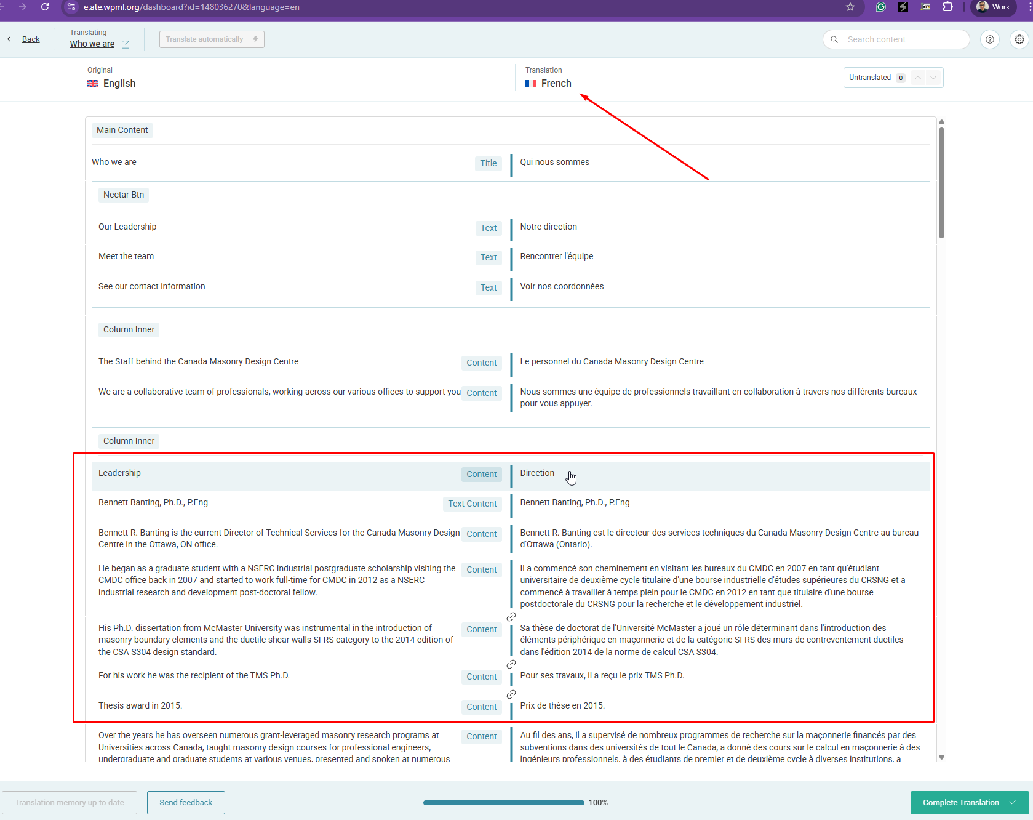
Task: Click the English original language label
Action: (119, 83)
